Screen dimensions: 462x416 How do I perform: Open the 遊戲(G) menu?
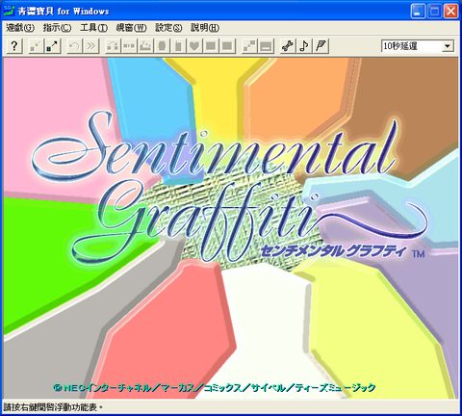20,28
